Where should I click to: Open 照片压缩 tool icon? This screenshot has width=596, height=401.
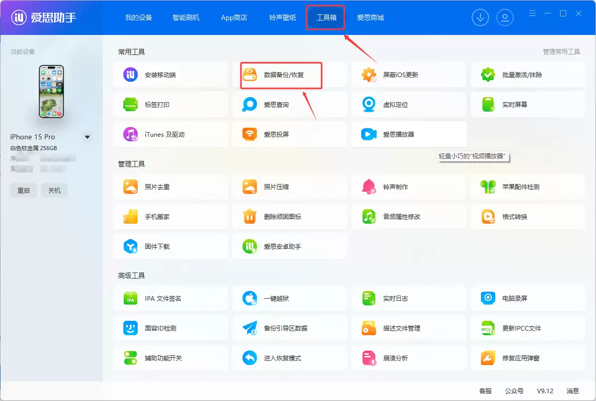pyautogui.click(x=250, y=187)
